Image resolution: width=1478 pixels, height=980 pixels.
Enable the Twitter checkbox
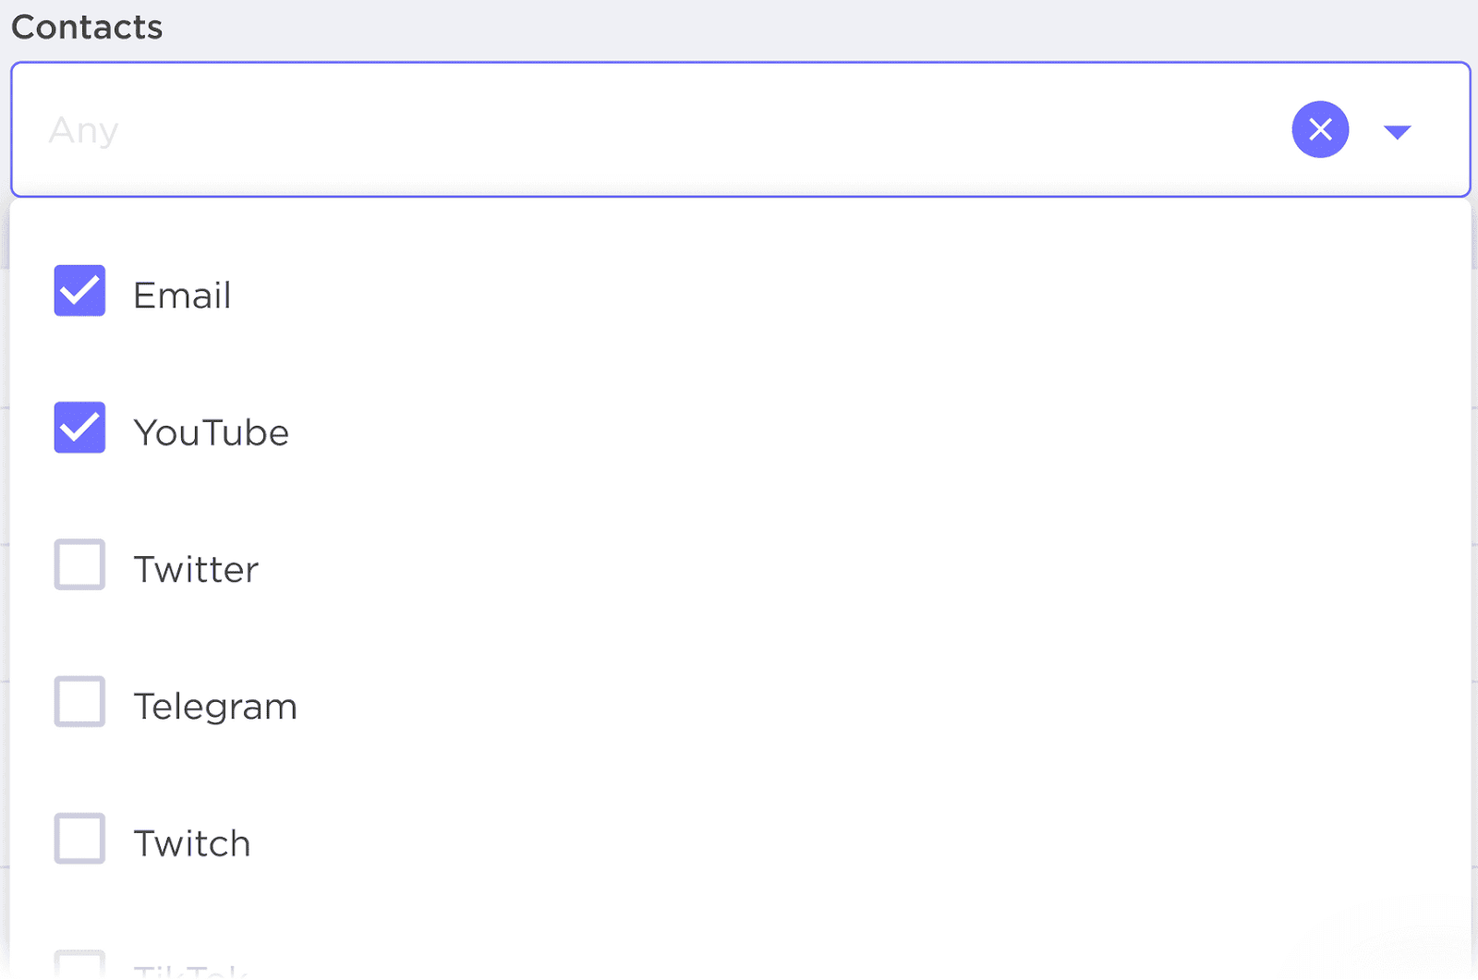click(79, 564)
